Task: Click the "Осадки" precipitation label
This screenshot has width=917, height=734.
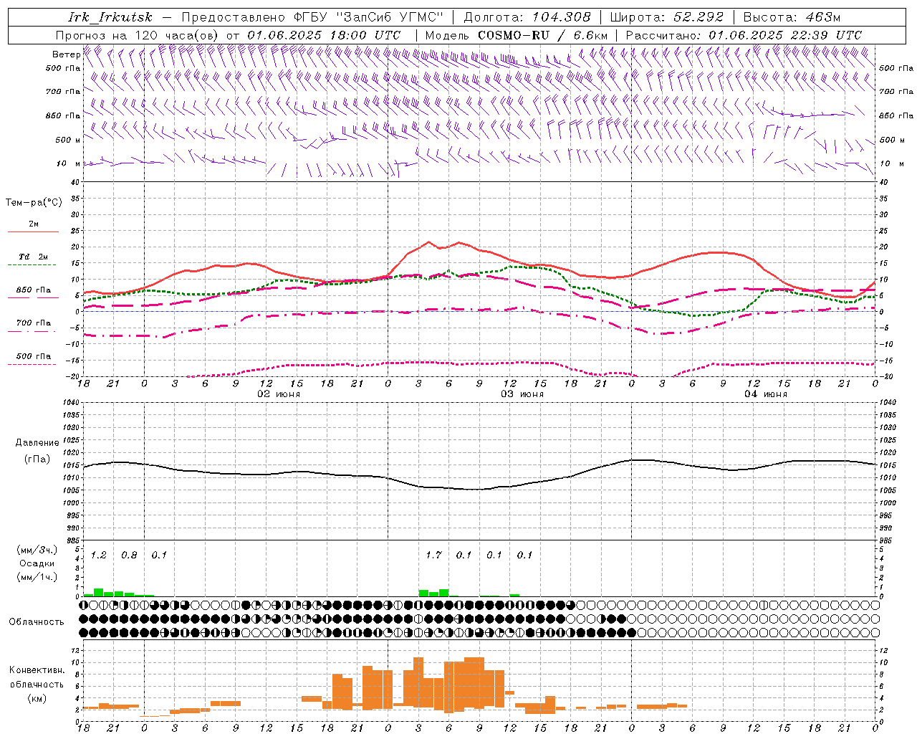Action: tap(37, 563)
